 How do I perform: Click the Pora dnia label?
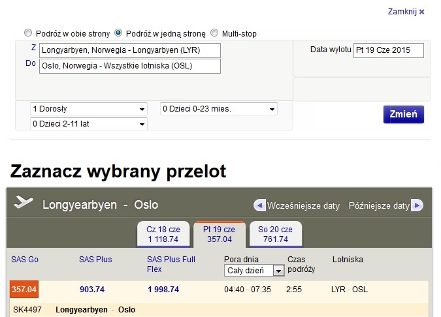pyautogui.click(x=241, y=260)
